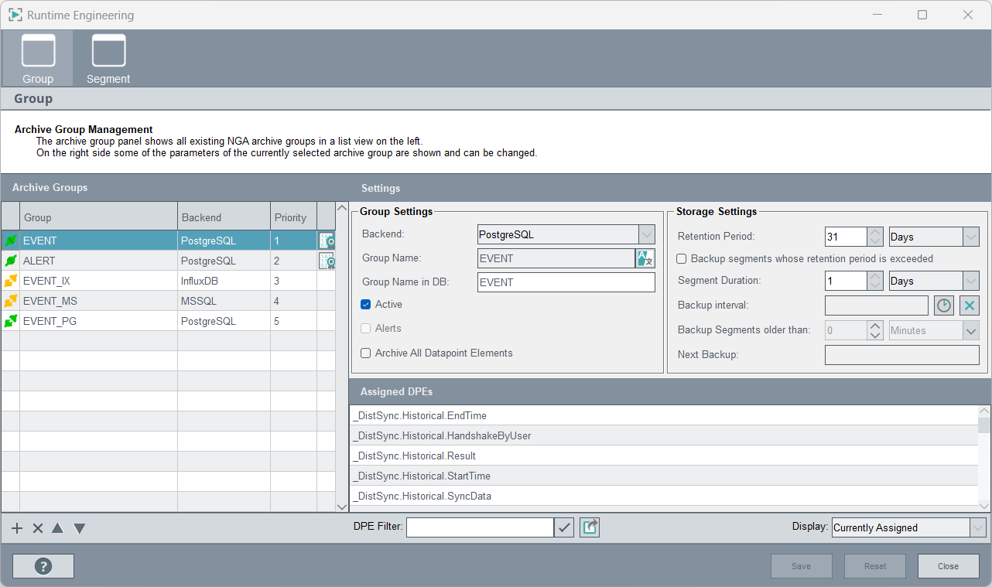992x587 pixels.
Task: Uncheck the Active checkbox
Action: pyautogui.click(x=366, y=305)
